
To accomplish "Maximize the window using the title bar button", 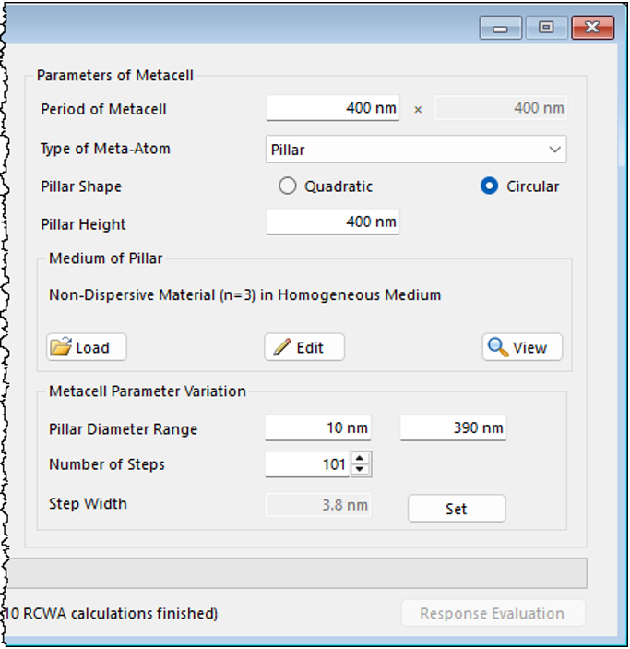I will (x=546, y=28).
